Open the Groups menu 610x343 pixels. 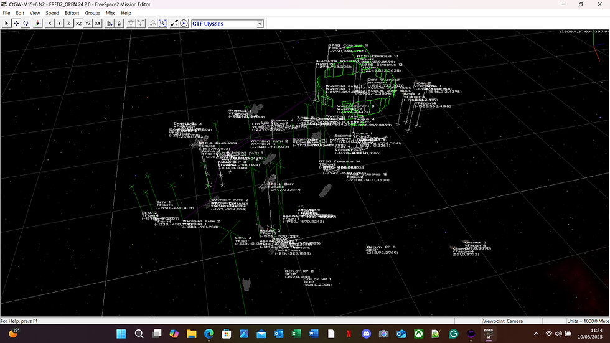[x=93, y=13]
